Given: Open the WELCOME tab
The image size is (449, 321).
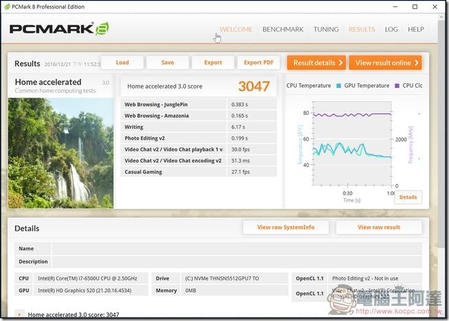Looking at the screenshot, I should pos(236,30).
